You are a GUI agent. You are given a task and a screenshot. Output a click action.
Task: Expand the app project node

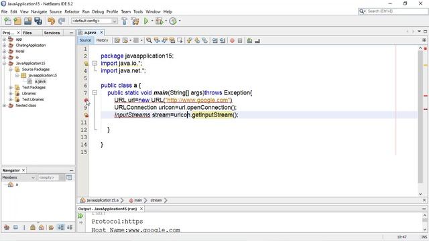click(4, 39)
